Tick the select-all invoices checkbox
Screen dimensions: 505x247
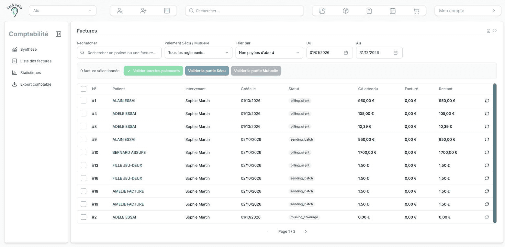(x=84, y=89)
